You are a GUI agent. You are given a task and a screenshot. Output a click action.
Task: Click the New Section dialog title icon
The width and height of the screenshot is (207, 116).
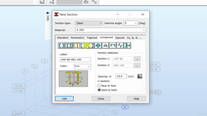(x=56, y=15)
